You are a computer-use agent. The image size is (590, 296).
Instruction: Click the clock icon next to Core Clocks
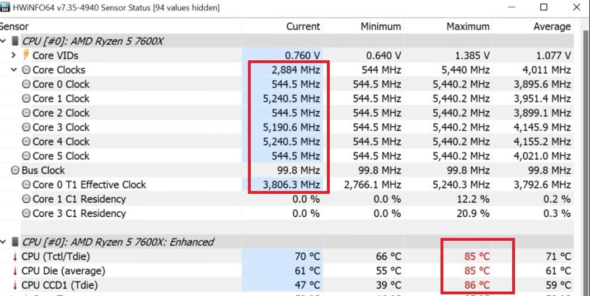[26, 69]
